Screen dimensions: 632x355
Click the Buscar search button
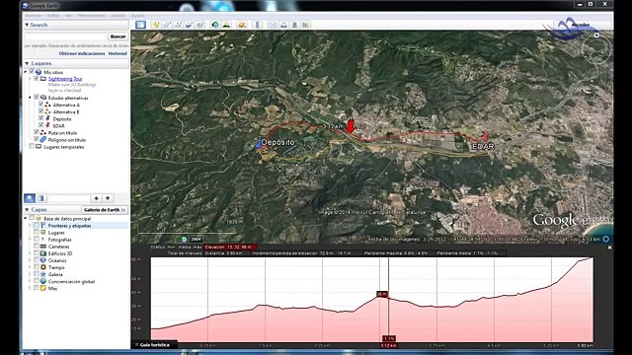118,36
